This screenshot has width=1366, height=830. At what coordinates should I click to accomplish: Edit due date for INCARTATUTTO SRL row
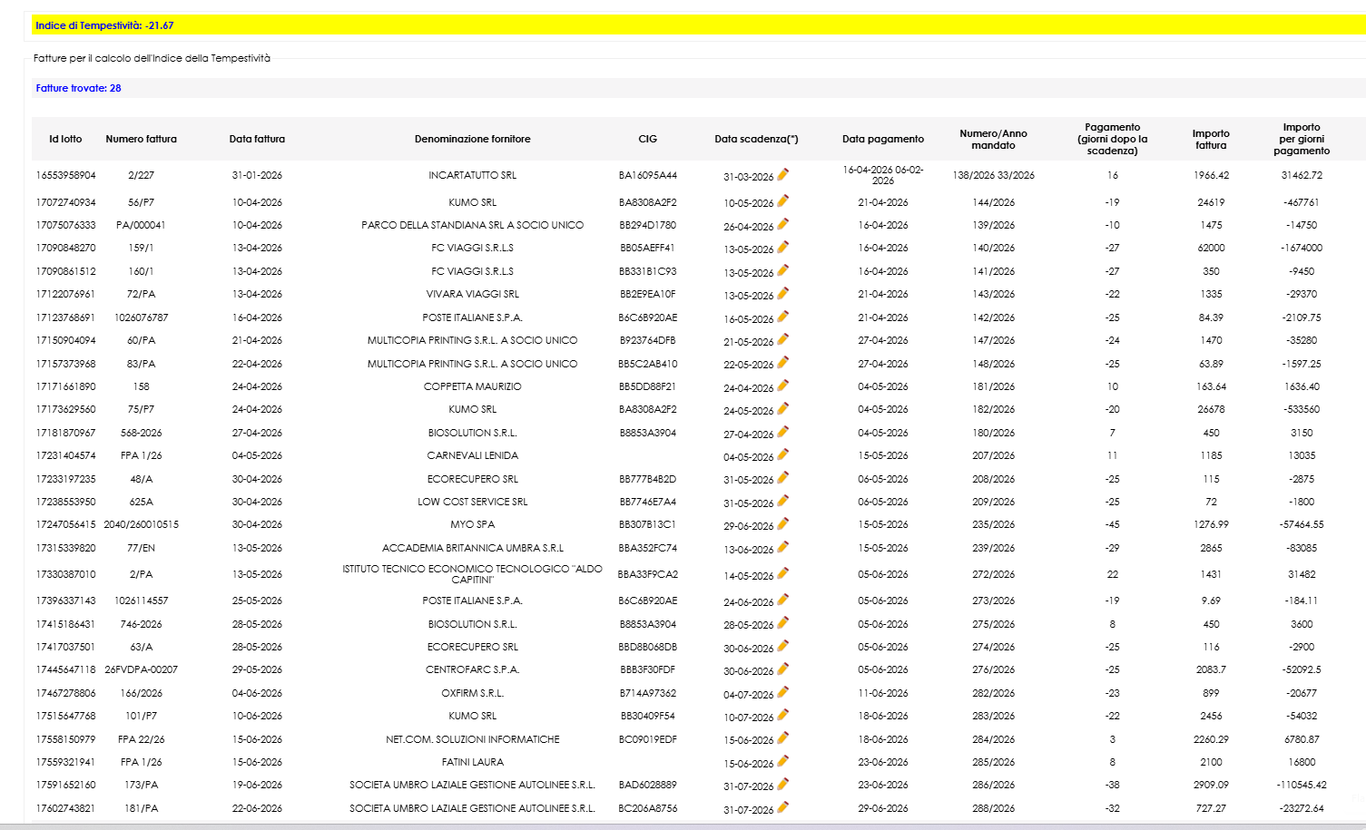(782, 174)
